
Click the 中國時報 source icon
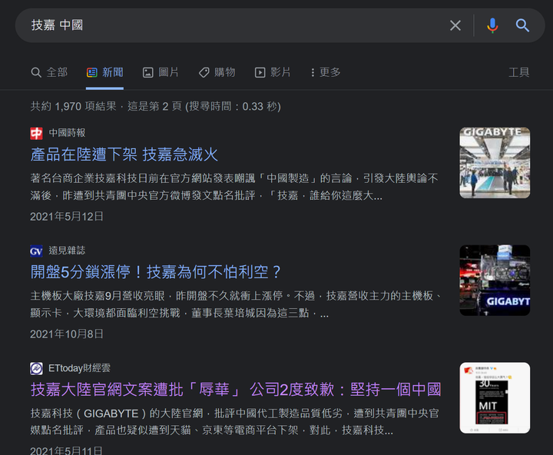coord(36,134)
